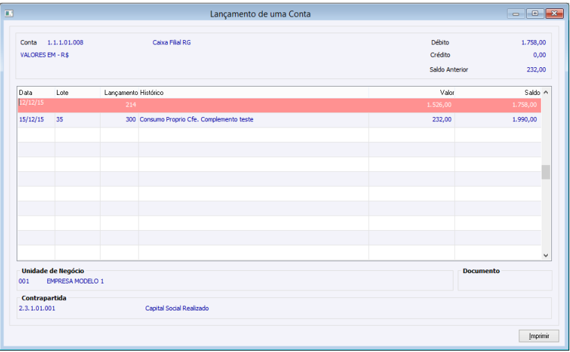This screenshot has height=352, width=570.
Task: Click the Imprimir button
Action: point(539,336)
